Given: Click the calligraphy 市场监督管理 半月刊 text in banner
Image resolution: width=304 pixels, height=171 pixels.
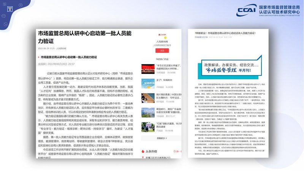Looking at the screenshot, I should click(x=228, y=70).
